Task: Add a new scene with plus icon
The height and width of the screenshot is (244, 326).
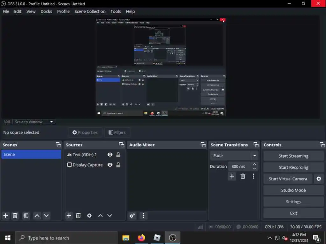Action: point(6,216)
